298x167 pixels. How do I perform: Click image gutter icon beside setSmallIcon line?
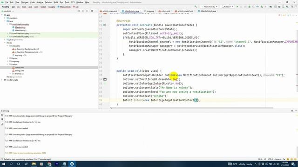point(105,79)
